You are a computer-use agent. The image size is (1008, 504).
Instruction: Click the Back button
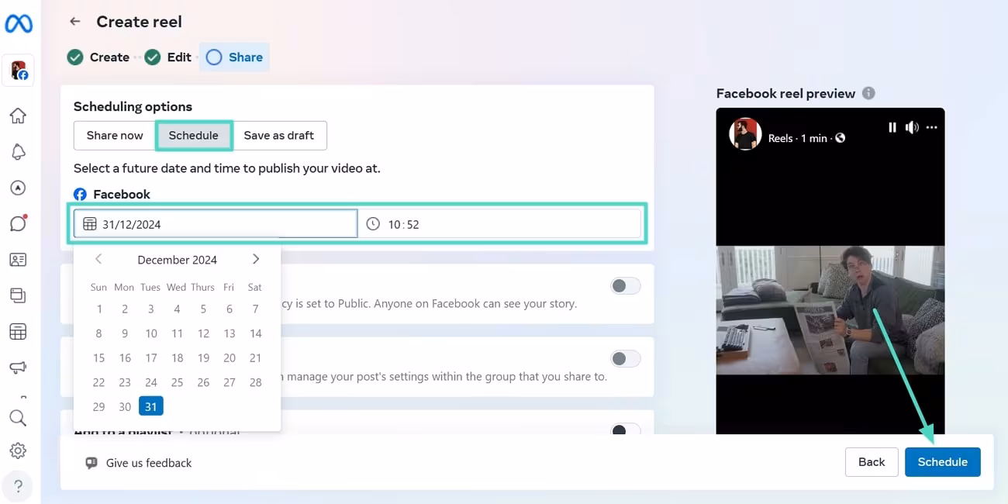(872, 461)
